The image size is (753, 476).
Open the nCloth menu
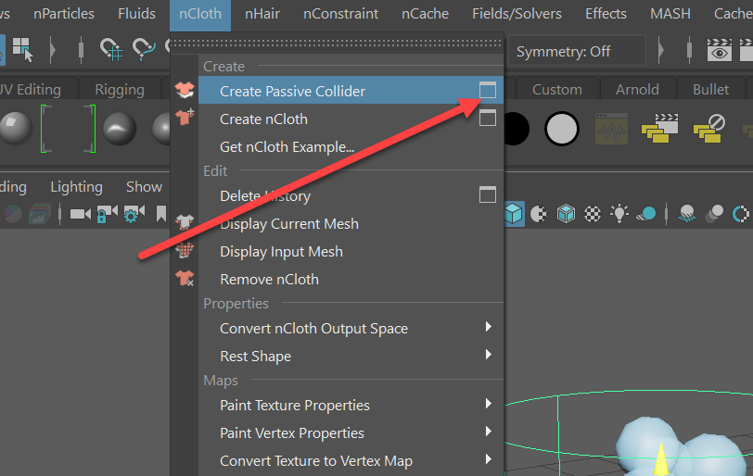[200, 14]
